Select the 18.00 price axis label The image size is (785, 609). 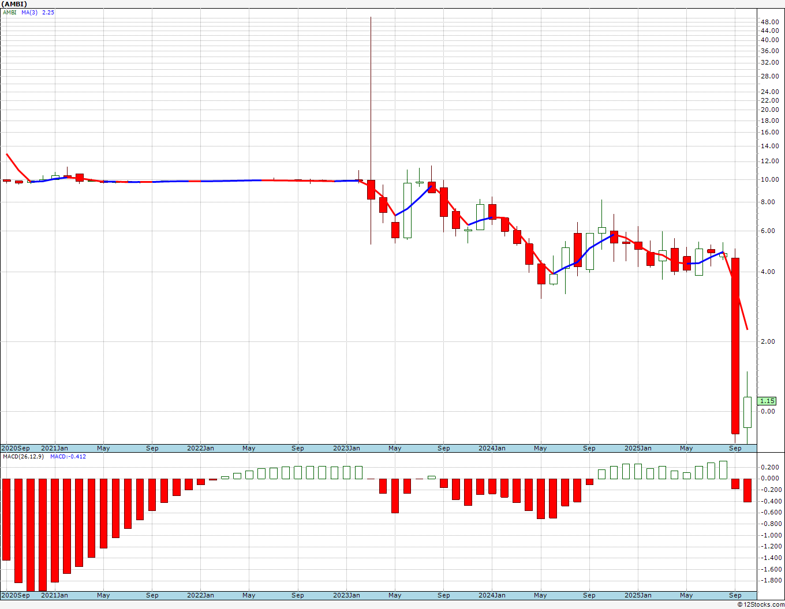[769, 121]
